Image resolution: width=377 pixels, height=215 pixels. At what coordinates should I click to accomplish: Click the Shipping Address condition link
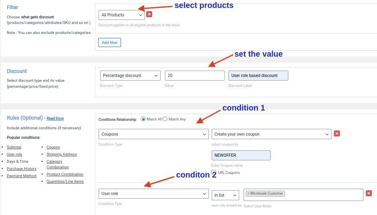tap(62, 154)
